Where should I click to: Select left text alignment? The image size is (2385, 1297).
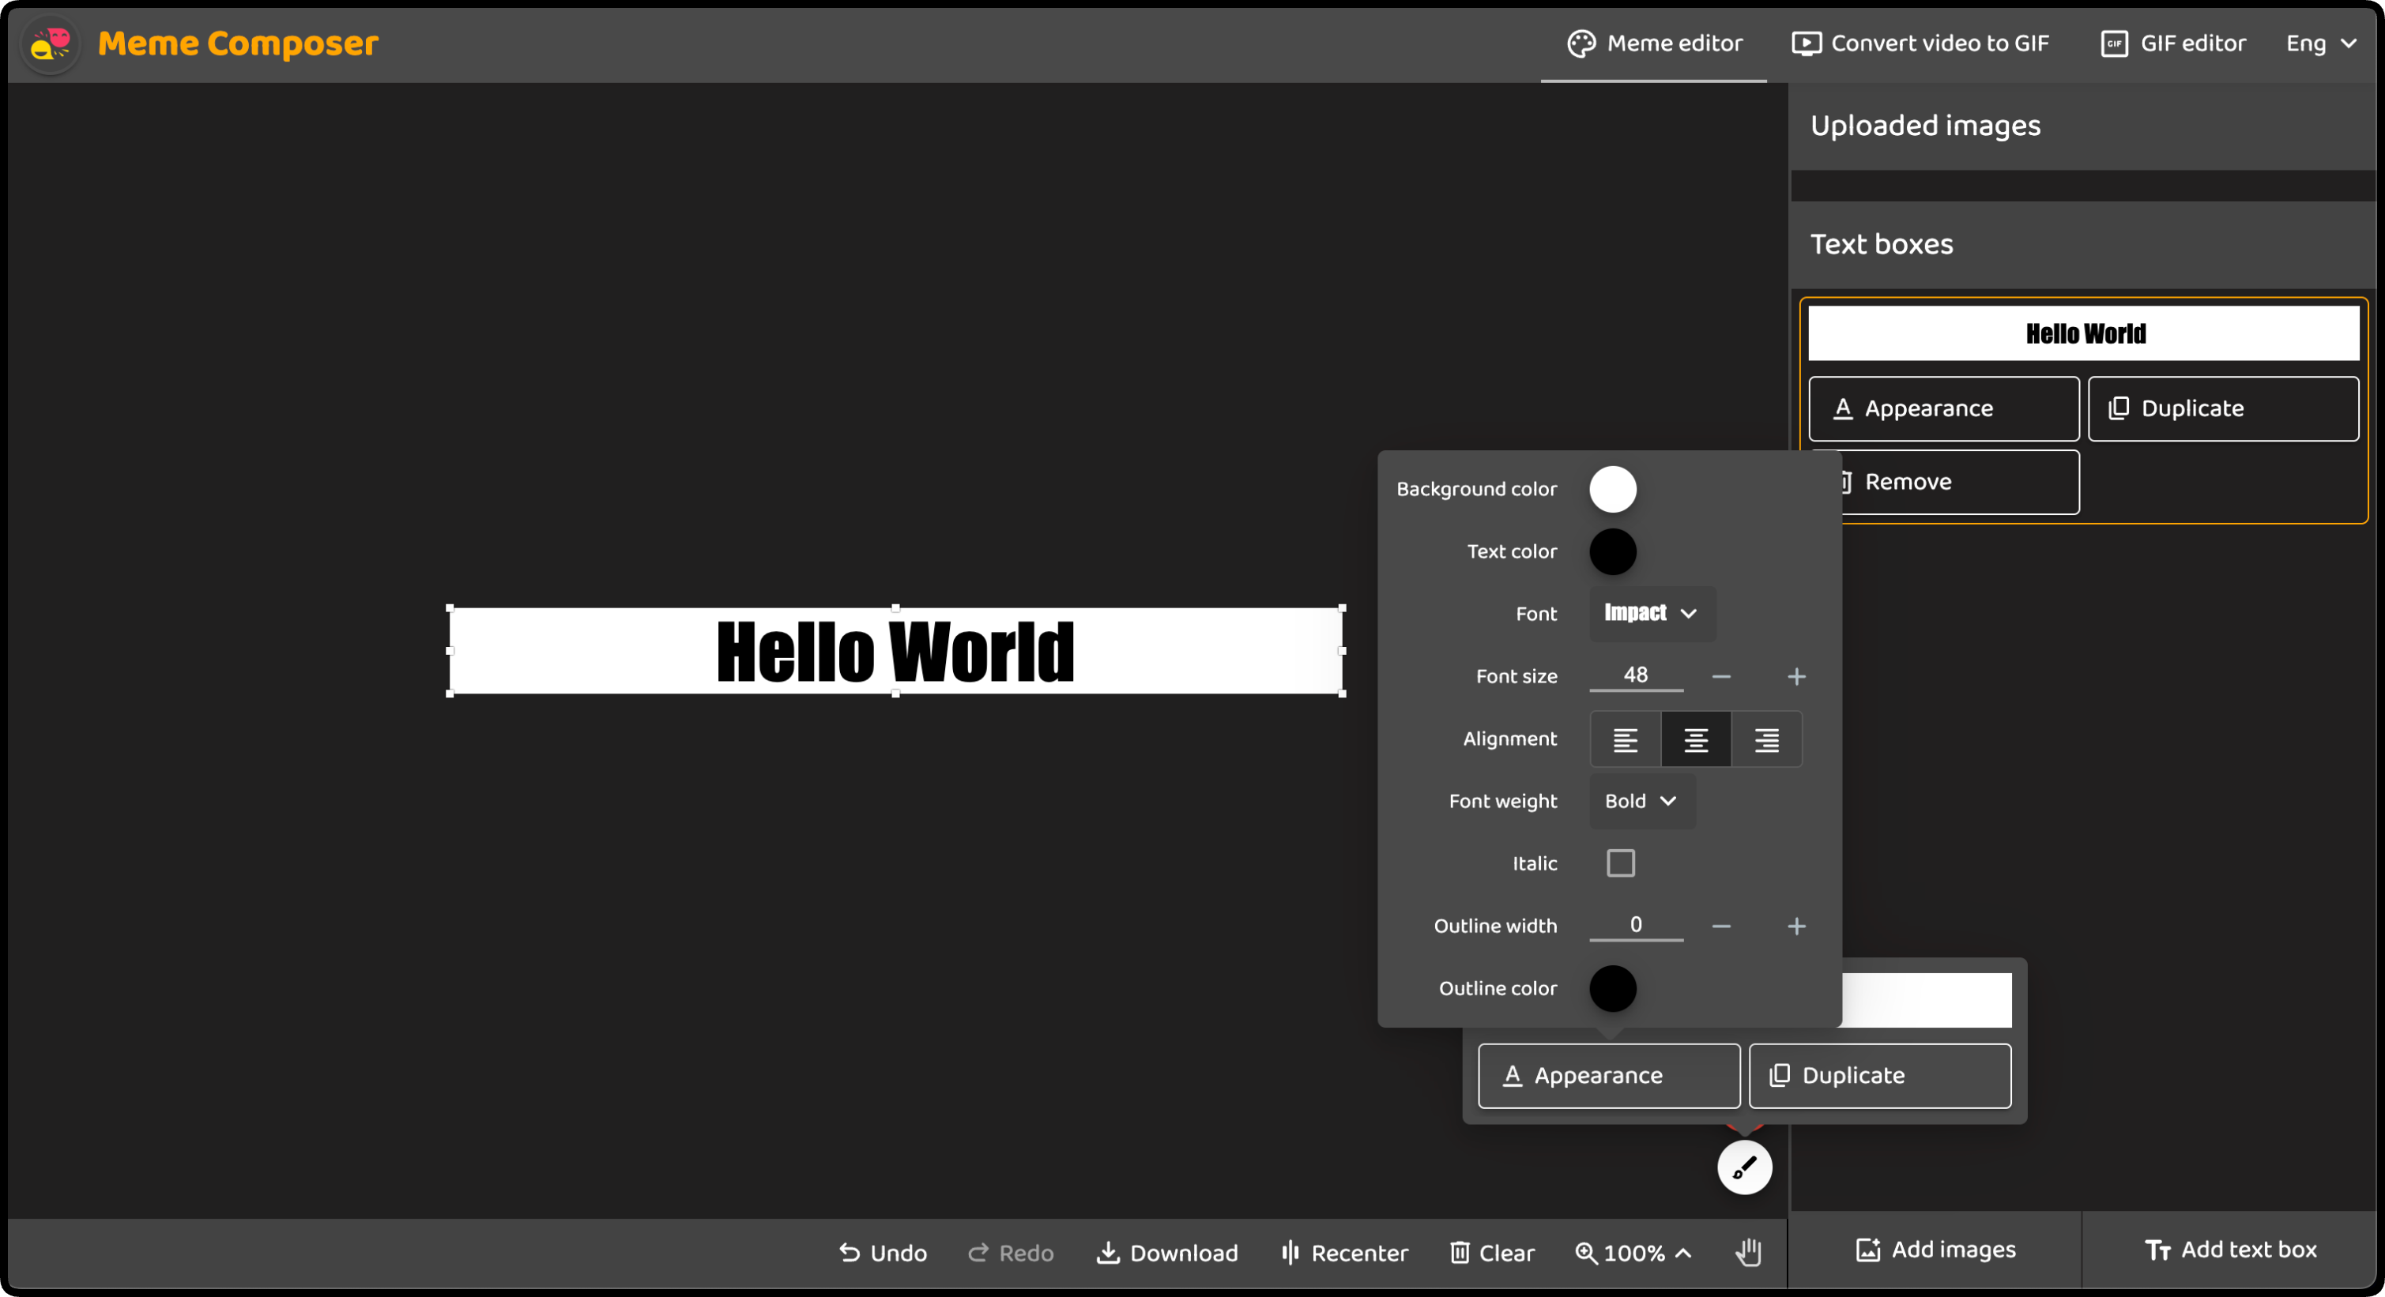coord(1625,739)
